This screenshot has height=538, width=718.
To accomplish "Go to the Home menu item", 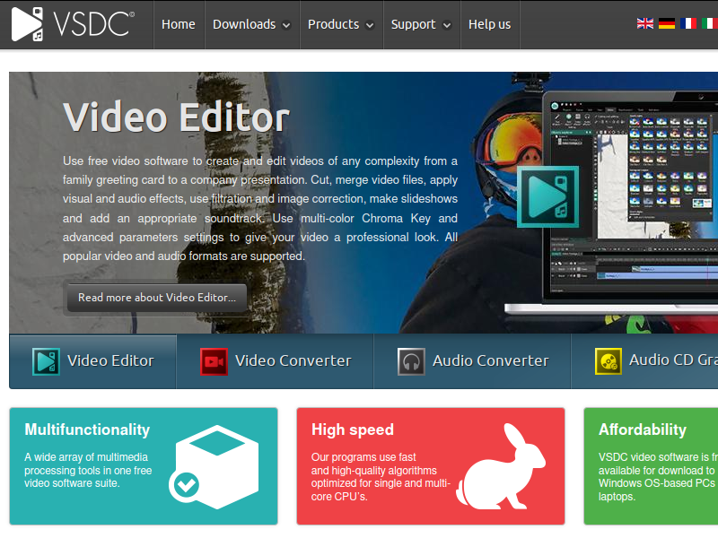I will pos(179,24).
